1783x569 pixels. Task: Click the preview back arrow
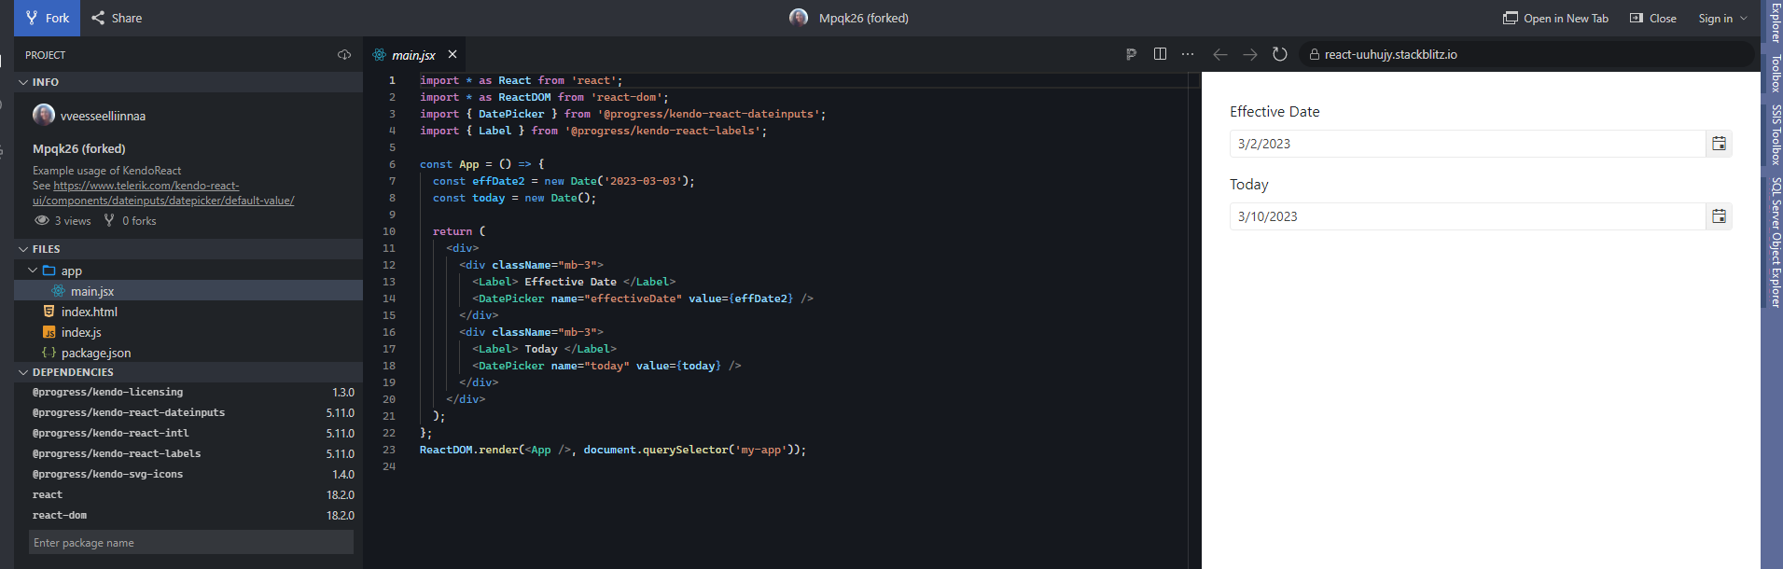(x=1219, y=54)
